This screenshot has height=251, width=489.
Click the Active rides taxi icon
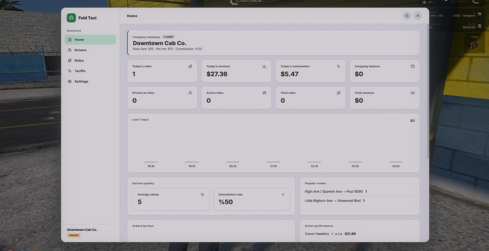click(x=264, y=93)
